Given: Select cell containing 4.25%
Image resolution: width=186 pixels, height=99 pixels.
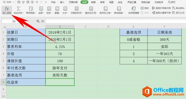Looking at the screenshot, I should [x=60, y=47].
